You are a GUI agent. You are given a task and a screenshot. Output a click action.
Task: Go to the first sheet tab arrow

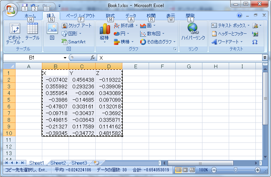pyautogui.click(x=6, y=163)
